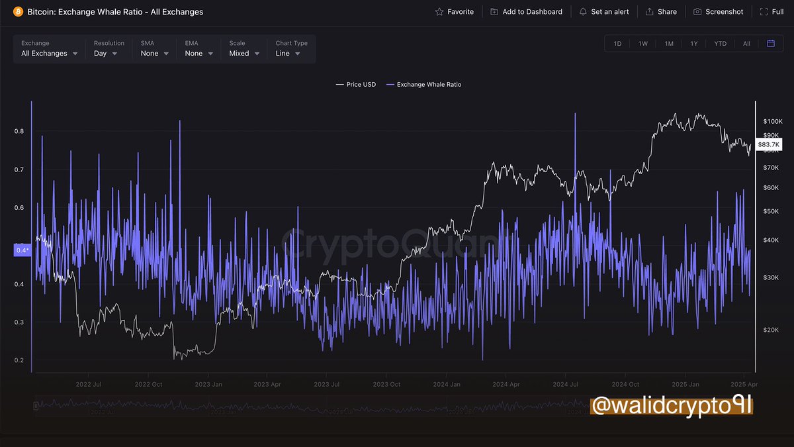Click the $83.7K price label

[770, 144]
